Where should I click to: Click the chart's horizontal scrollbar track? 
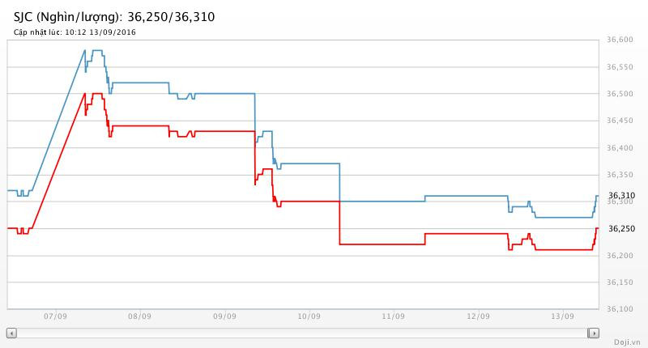coord(302,333)
